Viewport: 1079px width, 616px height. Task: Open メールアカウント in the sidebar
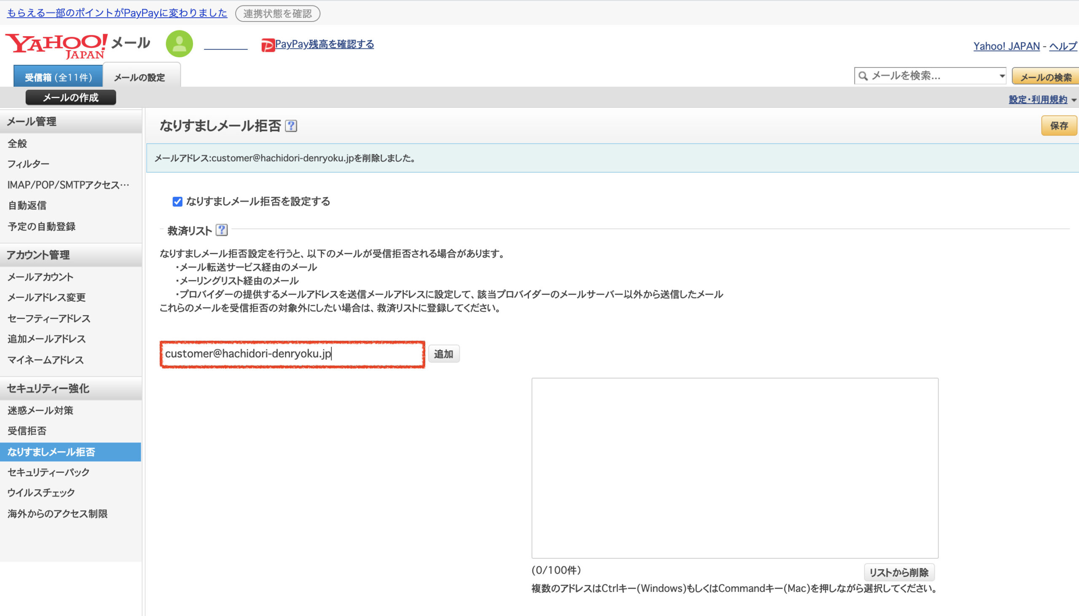coord(40,277)
